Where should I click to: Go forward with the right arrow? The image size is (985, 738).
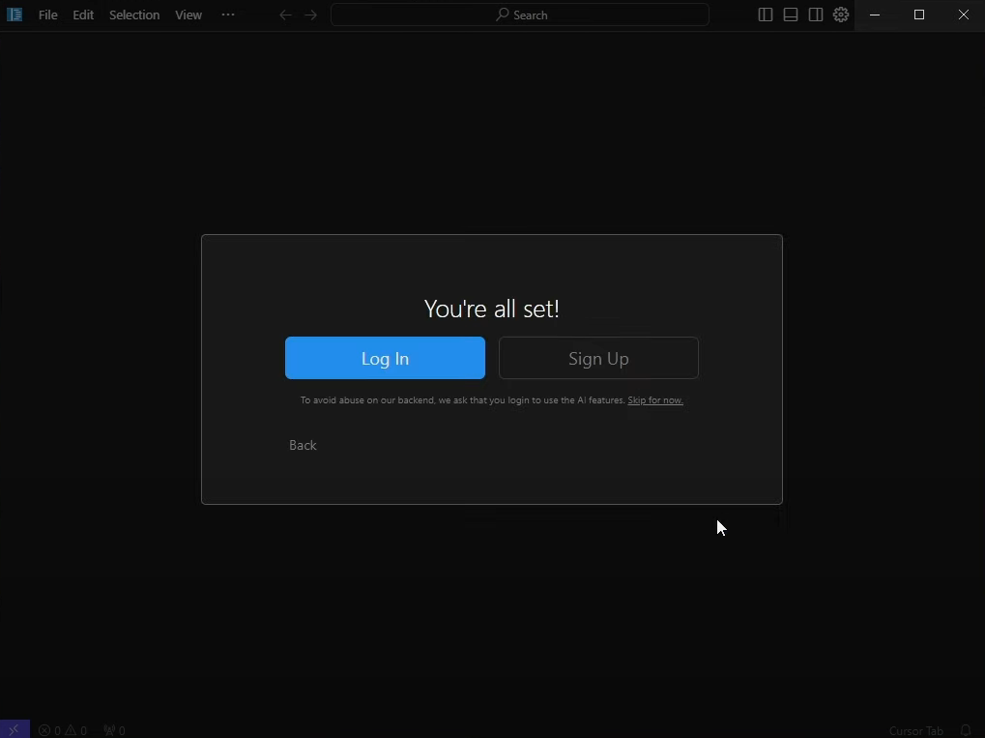click(x=311, y=15)
